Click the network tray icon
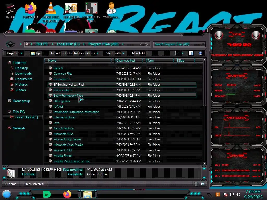Image resolution: width=267 pixels, height=200 pixels. coord(232,195)
